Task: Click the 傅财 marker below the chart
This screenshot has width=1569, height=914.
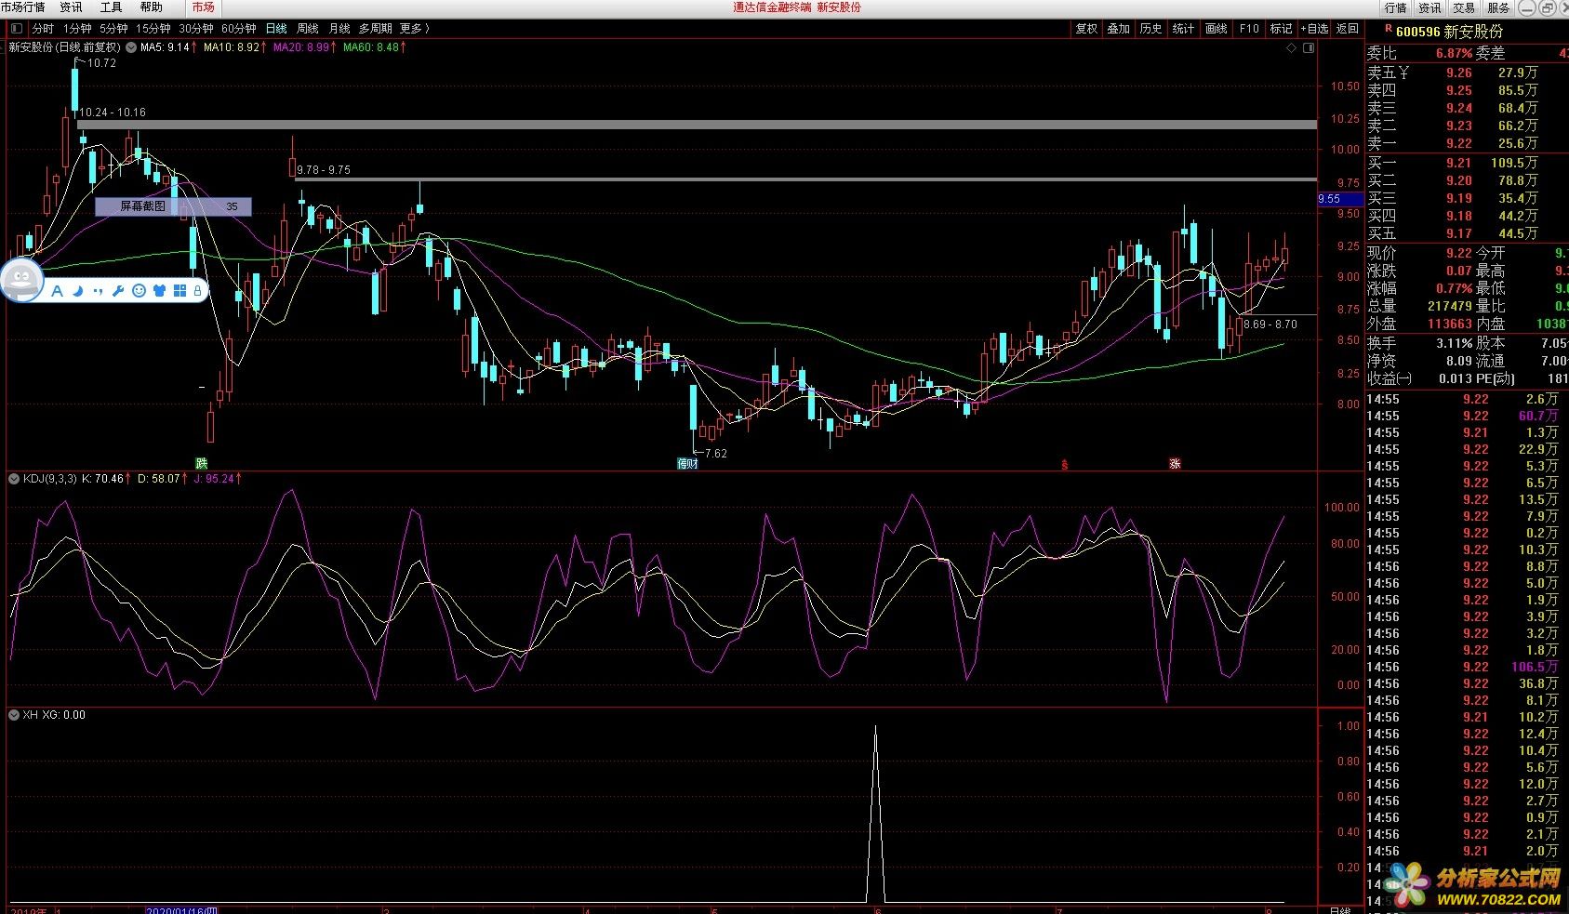Action: [x=687, y=463]
